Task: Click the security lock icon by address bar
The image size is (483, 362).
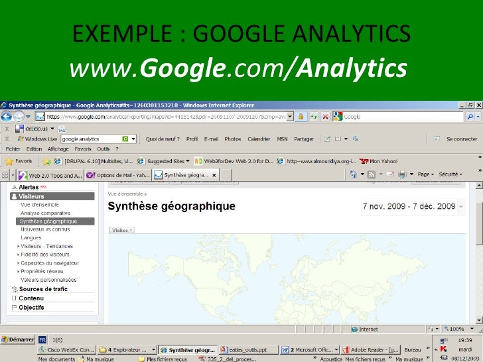Action: click(301, 117)
